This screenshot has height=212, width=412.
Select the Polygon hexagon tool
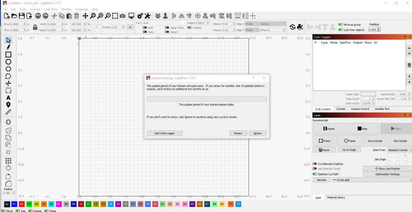tap(8, 69)
